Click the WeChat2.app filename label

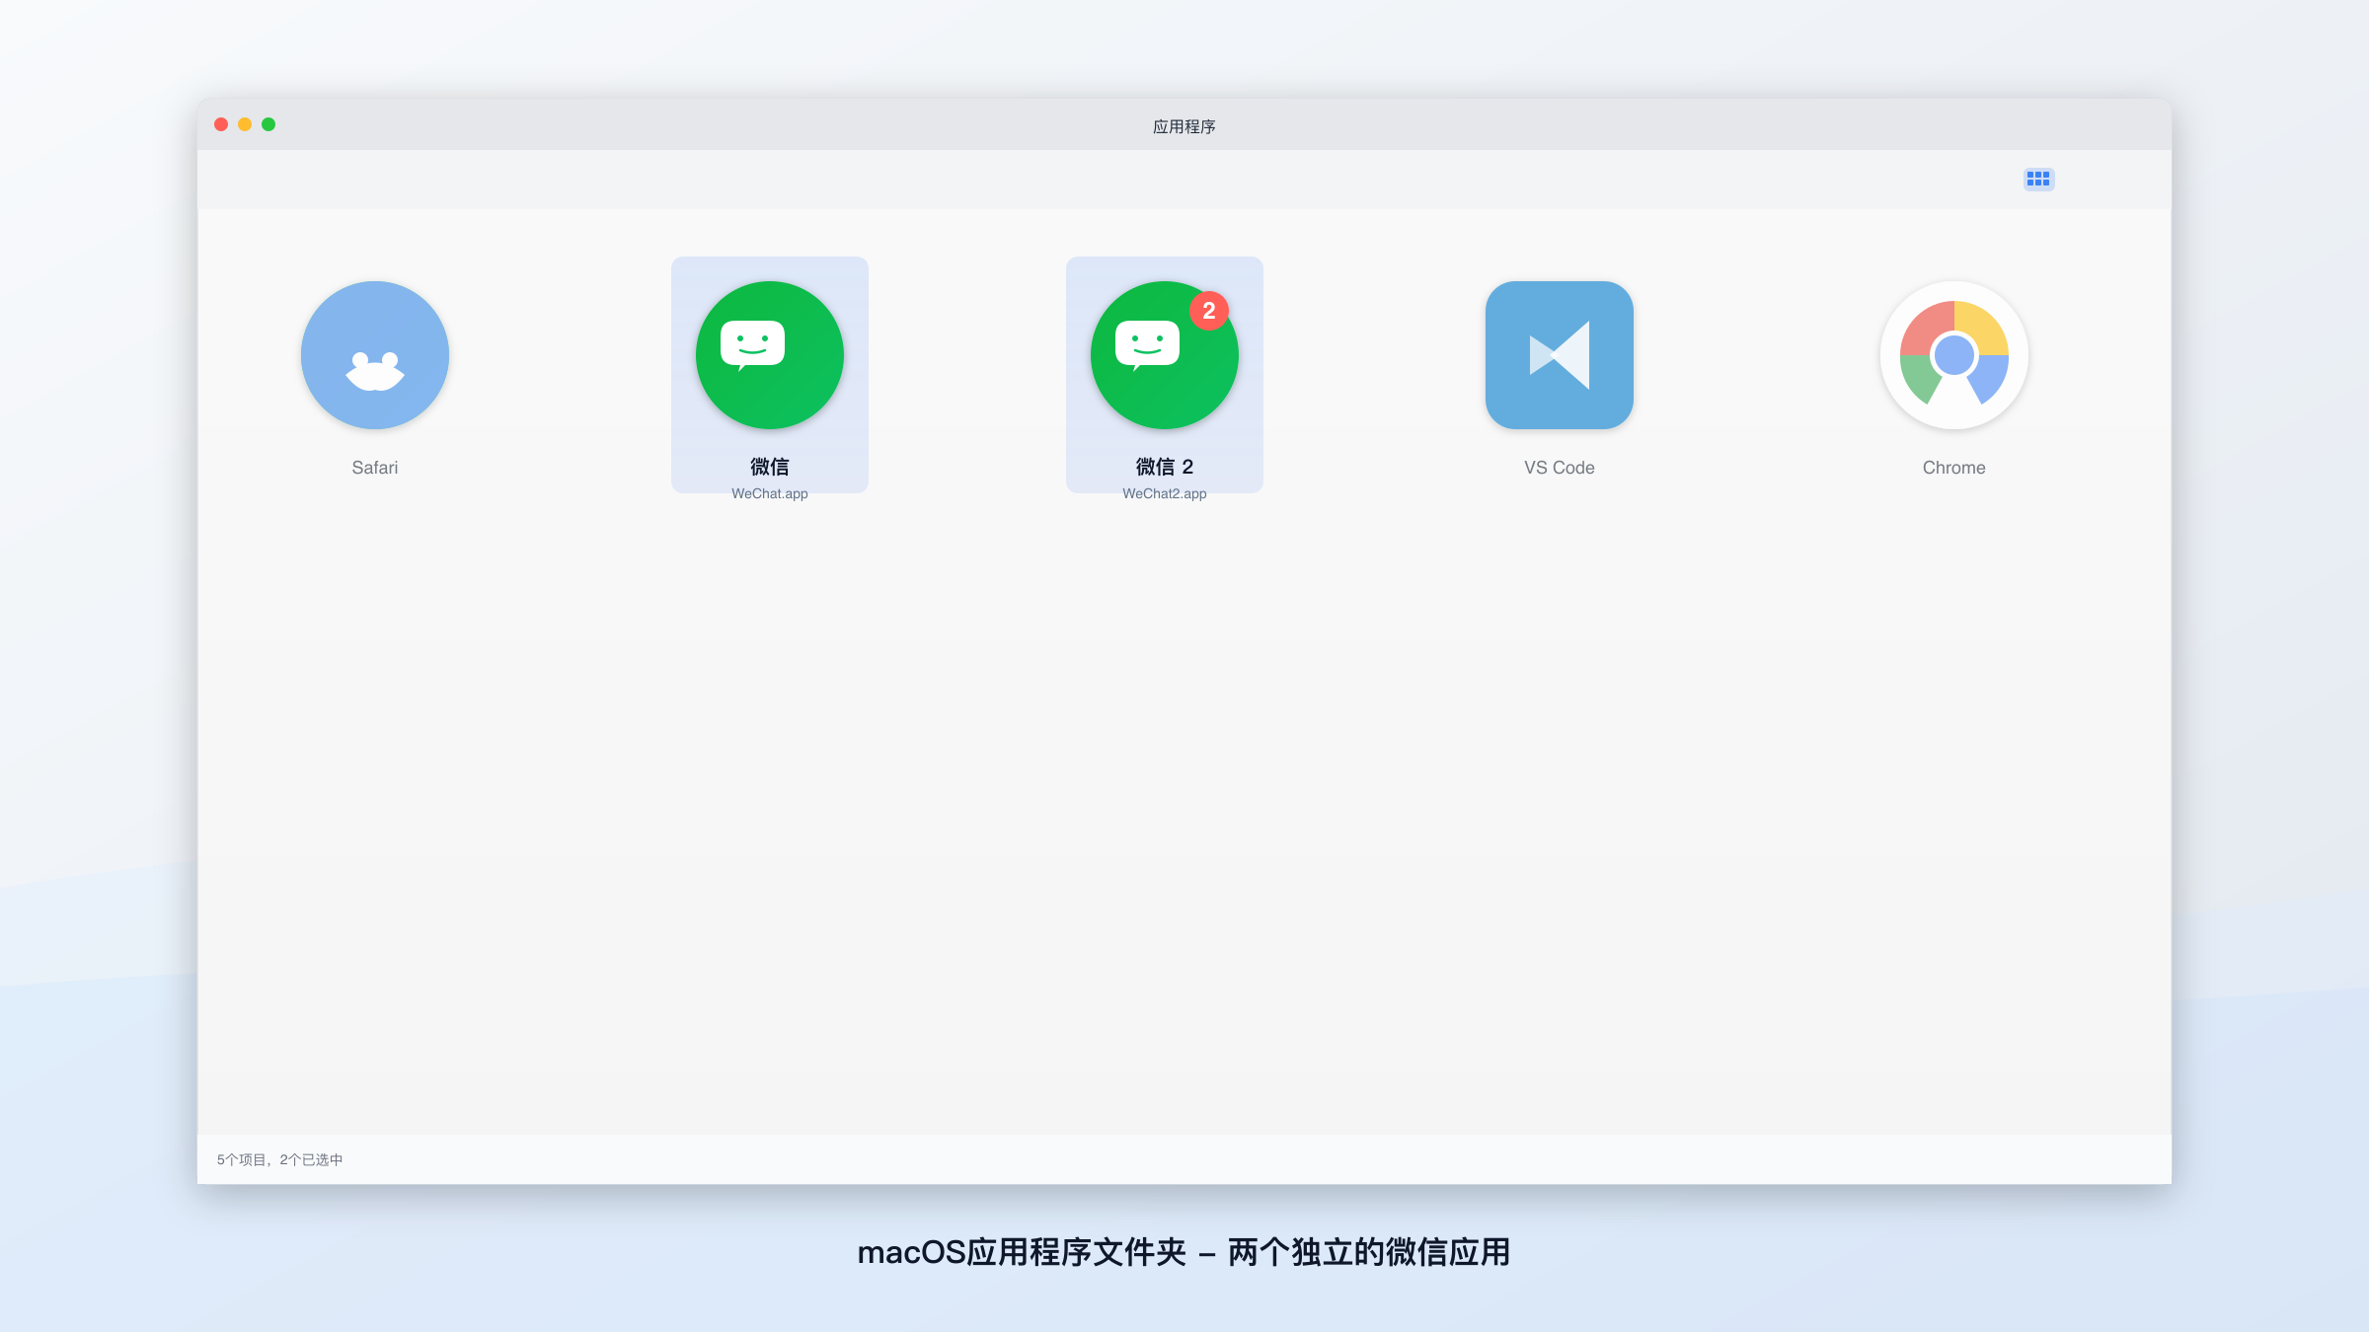pyautogui.click(x=1165, y=493)
